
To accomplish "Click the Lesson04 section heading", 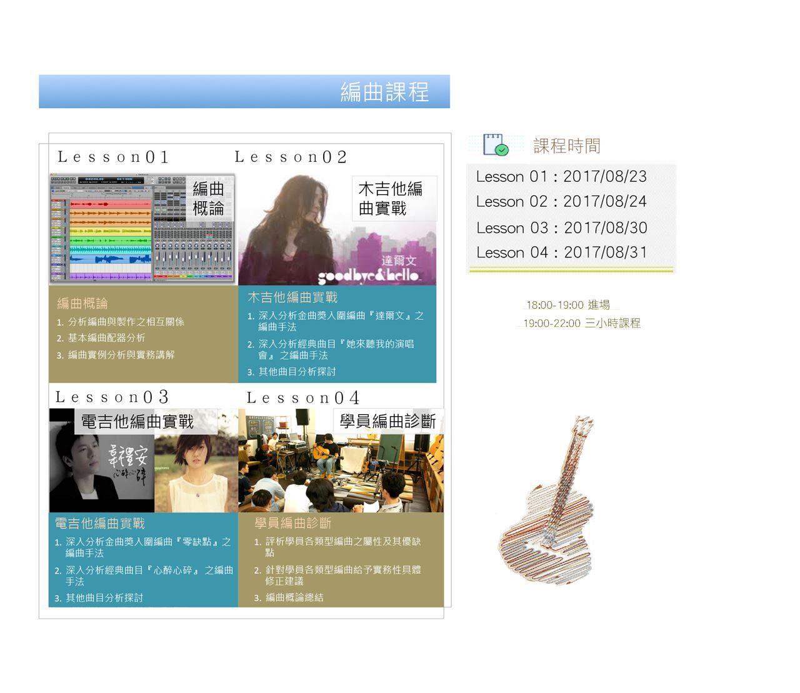I will click(304, 398).
